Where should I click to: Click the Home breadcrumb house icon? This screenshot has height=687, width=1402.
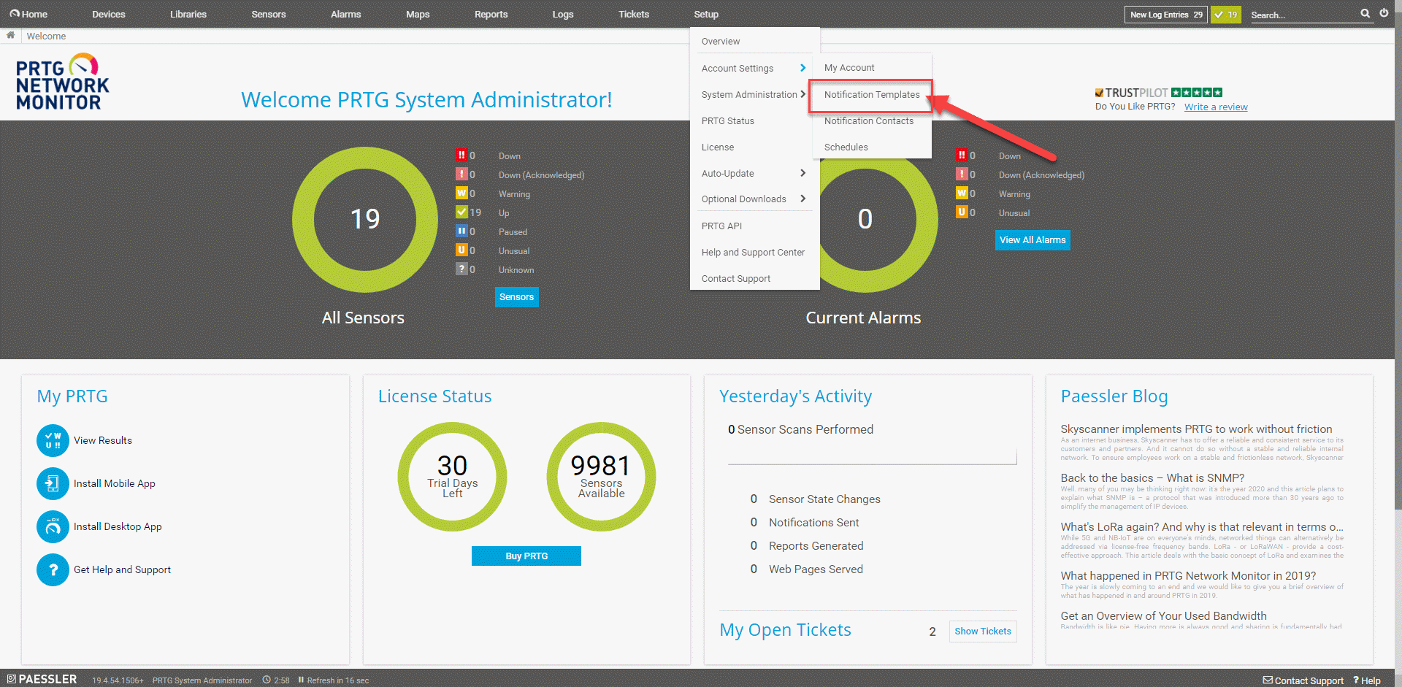point(10,35)
